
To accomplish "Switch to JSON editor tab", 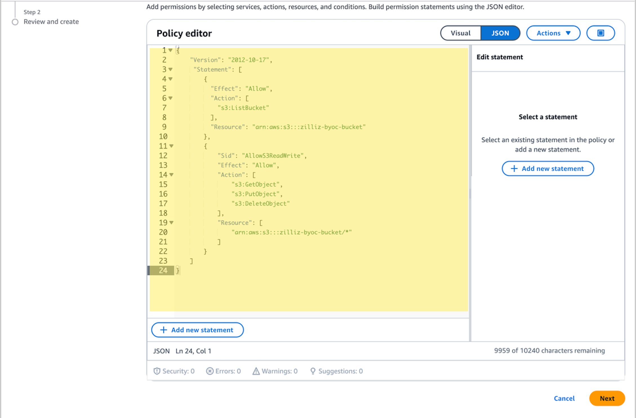I will pyautogui.click(x=499, y=33).
